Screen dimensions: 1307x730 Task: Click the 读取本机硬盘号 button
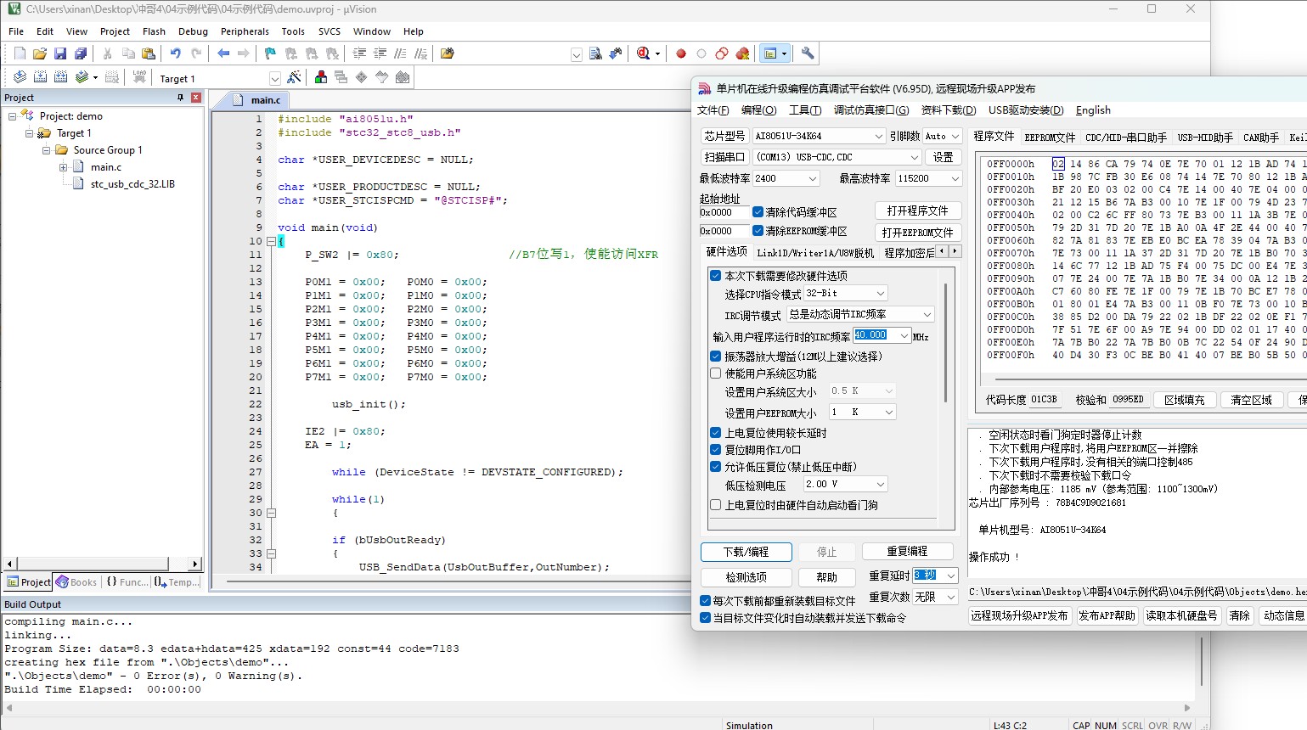1181,615
